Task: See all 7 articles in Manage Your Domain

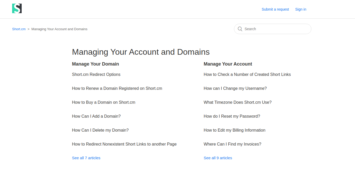Action: pos(86,158)
